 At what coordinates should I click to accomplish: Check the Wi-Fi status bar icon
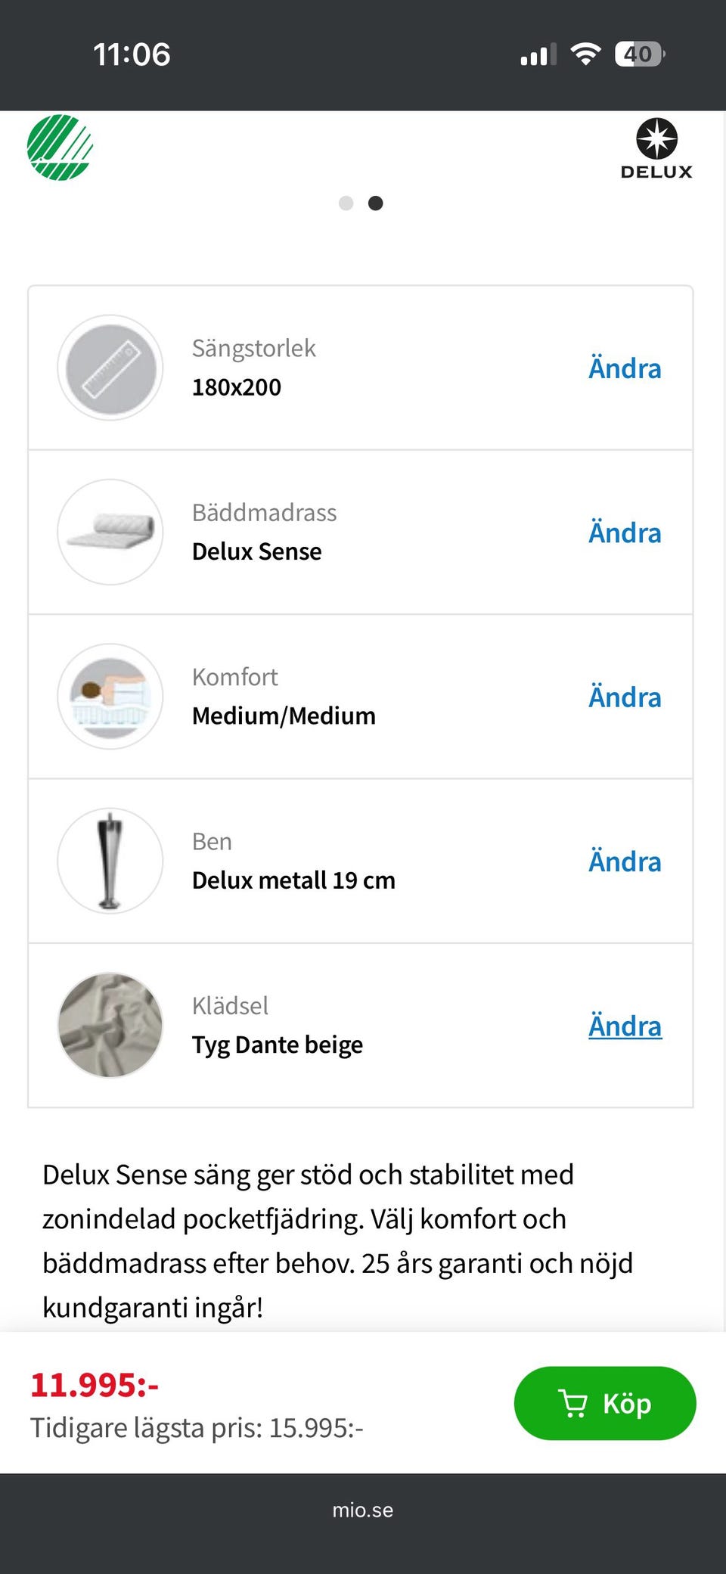tap(585, 54)
